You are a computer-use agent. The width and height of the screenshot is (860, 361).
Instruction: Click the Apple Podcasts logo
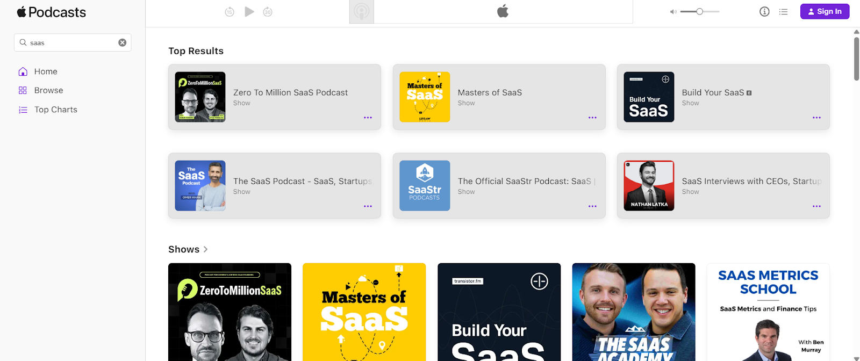click(52, 12)
